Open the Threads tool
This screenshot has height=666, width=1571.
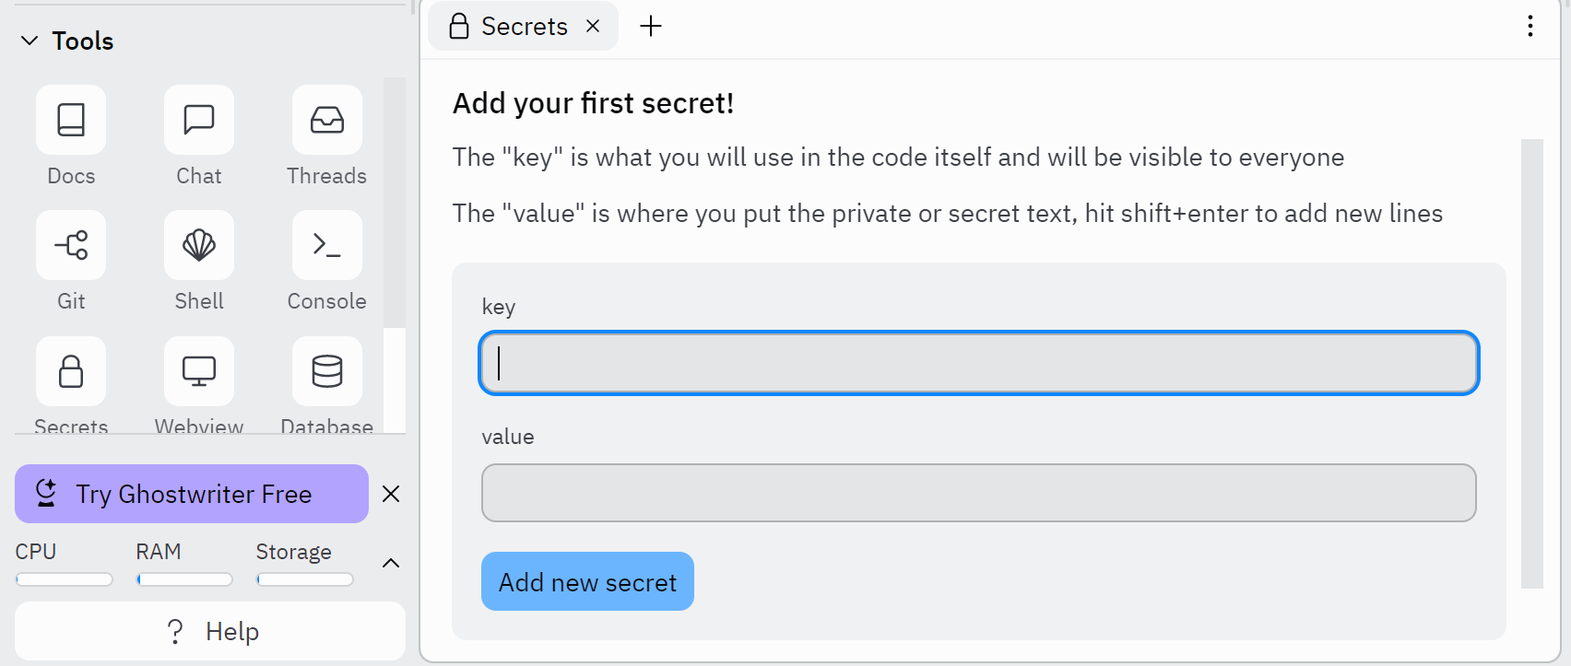click(327, 121)
